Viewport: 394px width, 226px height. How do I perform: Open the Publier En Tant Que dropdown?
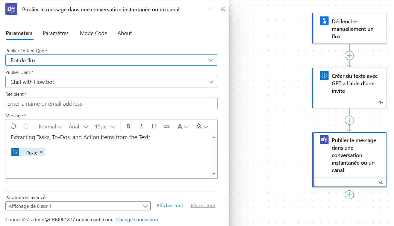[x=111, y=60]
